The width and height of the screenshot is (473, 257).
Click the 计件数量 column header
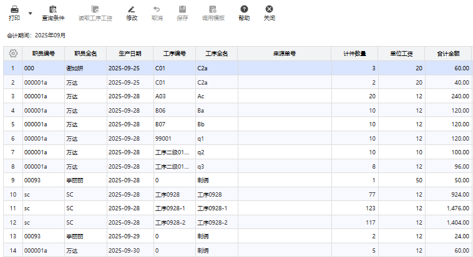[x=354, y=54]
